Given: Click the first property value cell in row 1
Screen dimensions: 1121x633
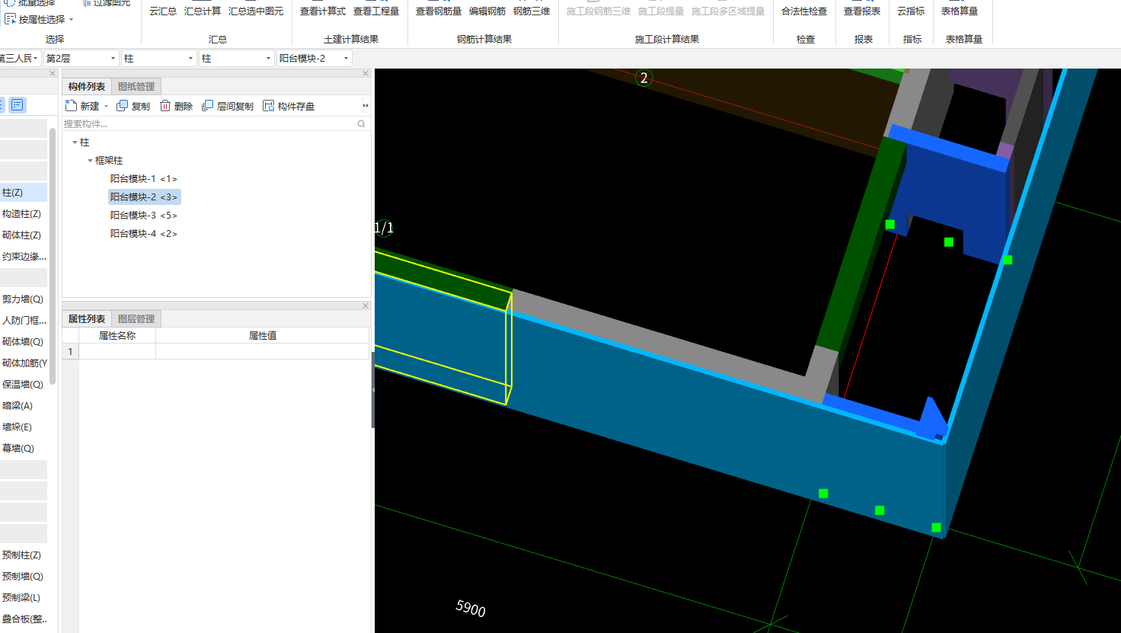Looking at the screenshot, I should [262, 351].
